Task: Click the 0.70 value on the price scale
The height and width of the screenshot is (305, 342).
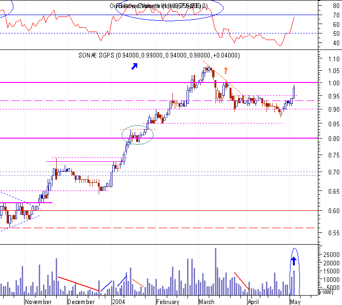Action: [x=333, y=172]
